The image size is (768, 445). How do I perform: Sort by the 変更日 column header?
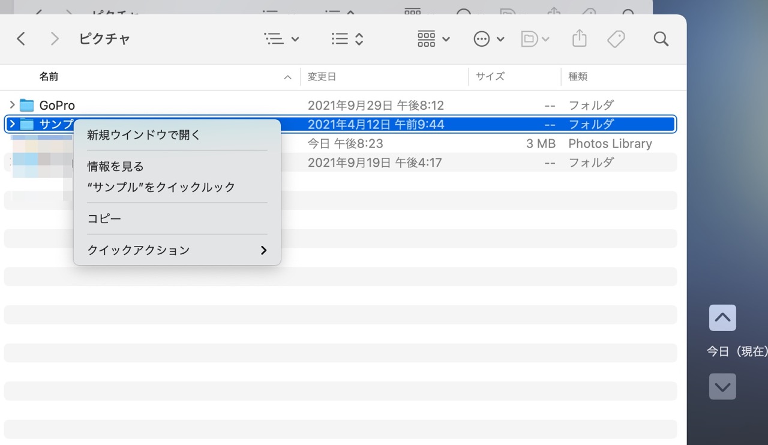coord(322,77)
